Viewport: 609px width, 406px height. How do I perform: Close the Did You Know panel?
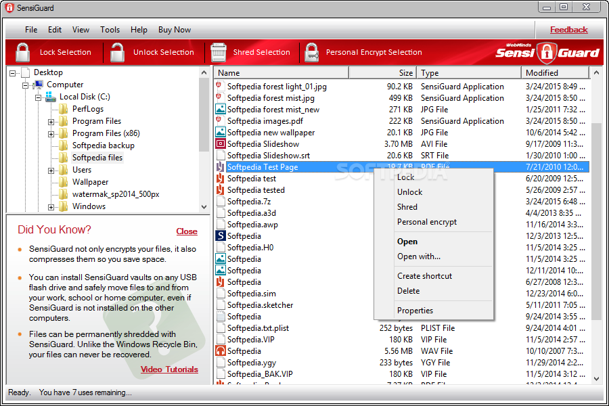coord(187,231)
